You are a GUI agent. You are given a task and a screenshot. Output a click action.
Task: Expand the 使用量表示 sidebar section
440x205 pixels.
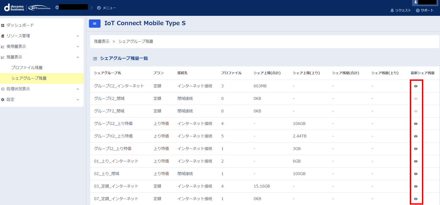coord(42,46)
